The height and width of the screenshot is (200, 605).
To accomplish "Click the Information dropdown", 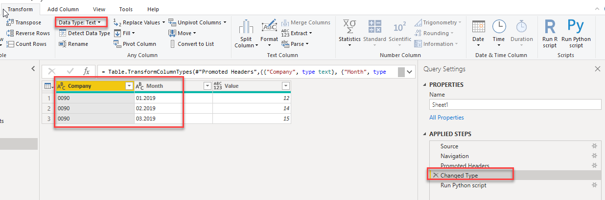I will [x=436, y=44].
